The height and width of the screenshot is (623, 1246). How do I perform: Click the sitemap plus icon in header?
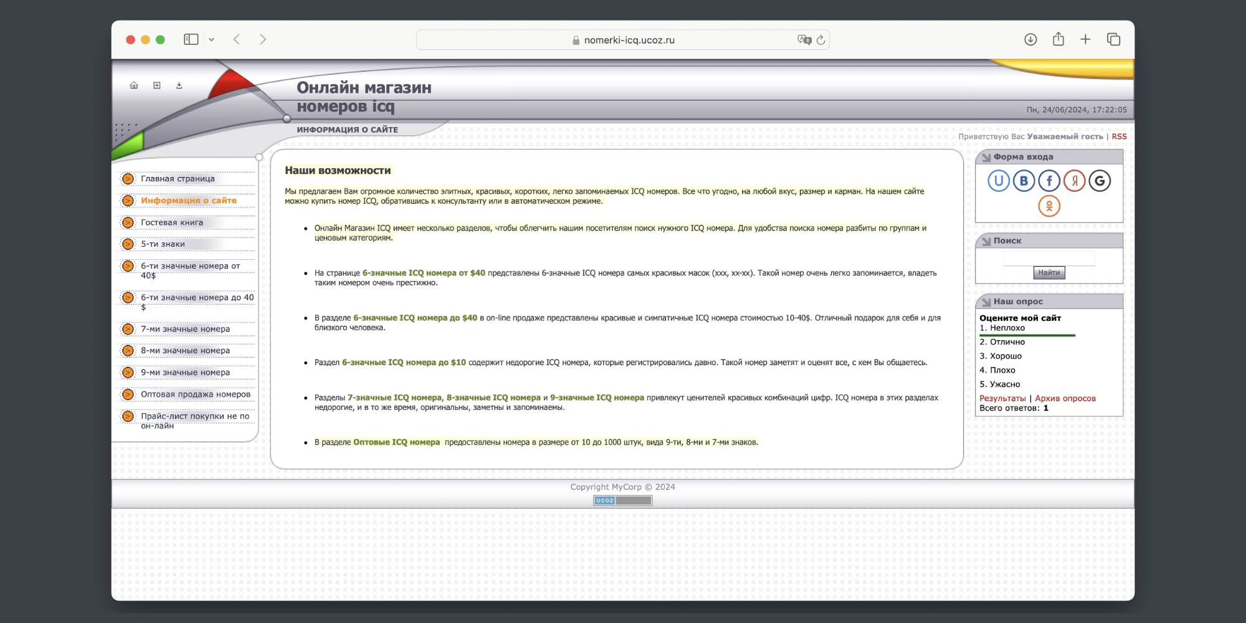pos(157,85)
